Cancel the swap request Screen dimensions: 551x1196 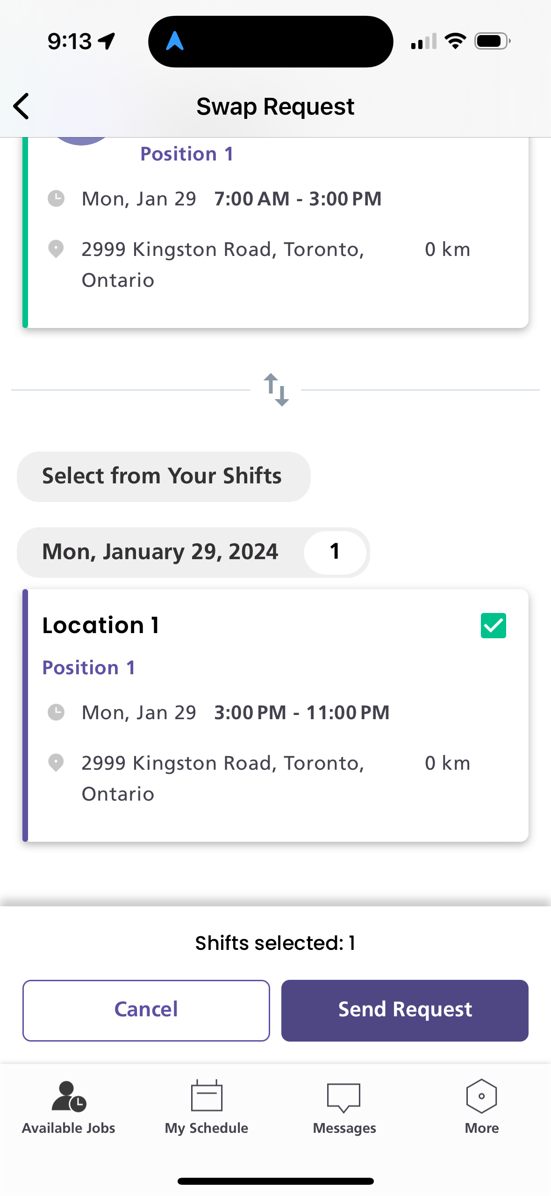pyautogui.click(x=146, y=1010)
